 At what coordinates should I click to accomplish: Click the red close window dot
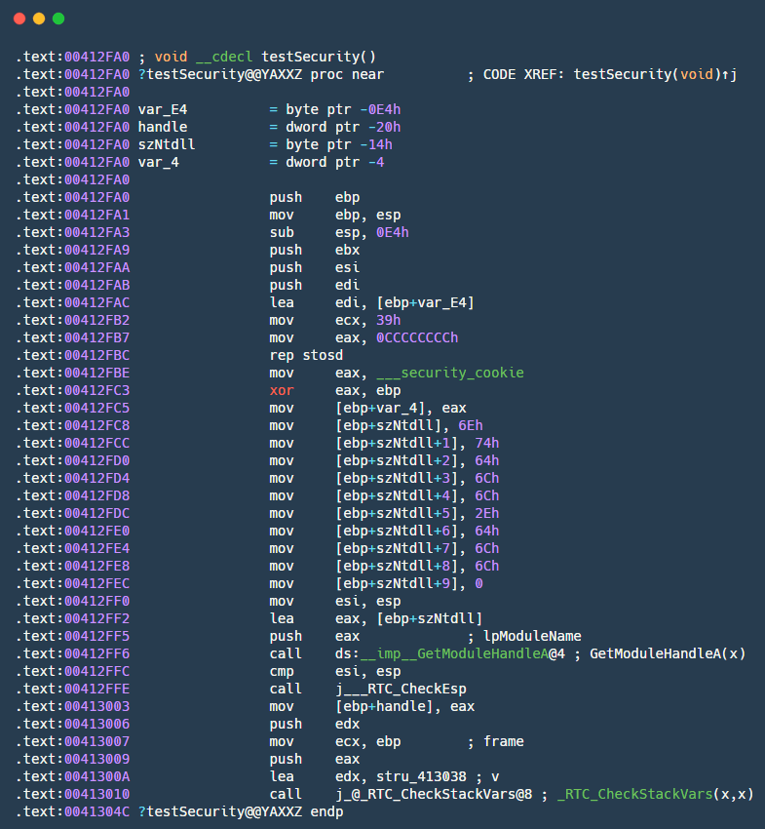click(x=19, y=20)
